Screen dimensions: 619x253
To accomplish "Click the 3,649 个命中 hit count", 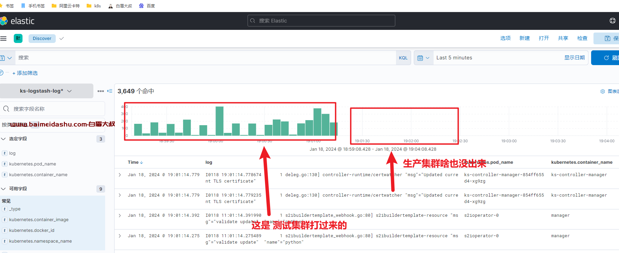I will pos(136,91).
